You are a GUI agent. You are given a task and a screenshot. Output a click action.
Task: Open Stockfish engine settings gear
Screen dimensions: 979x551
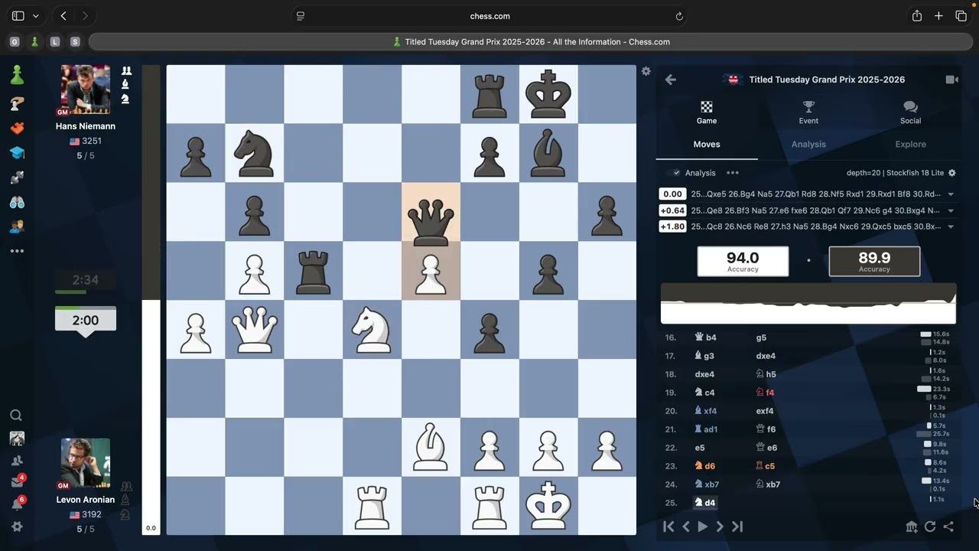coord(952,173)
